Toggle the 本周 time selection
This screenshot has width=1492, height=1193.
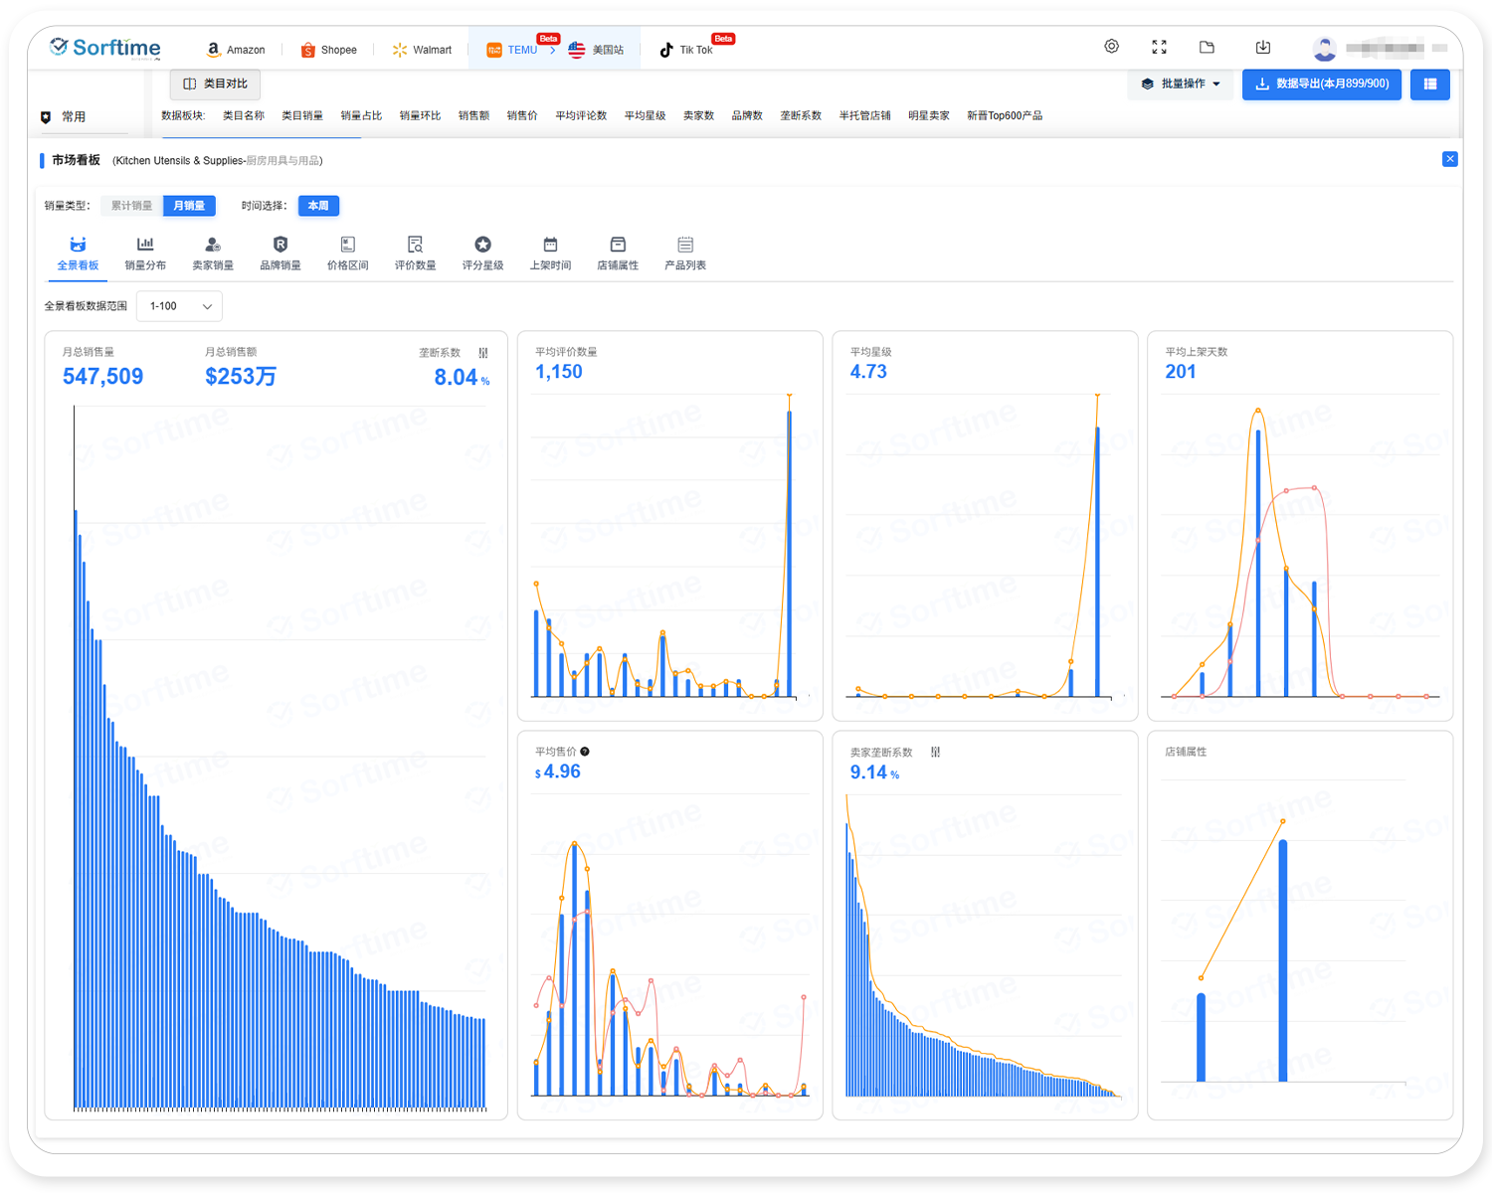click(x=318, y=206)
